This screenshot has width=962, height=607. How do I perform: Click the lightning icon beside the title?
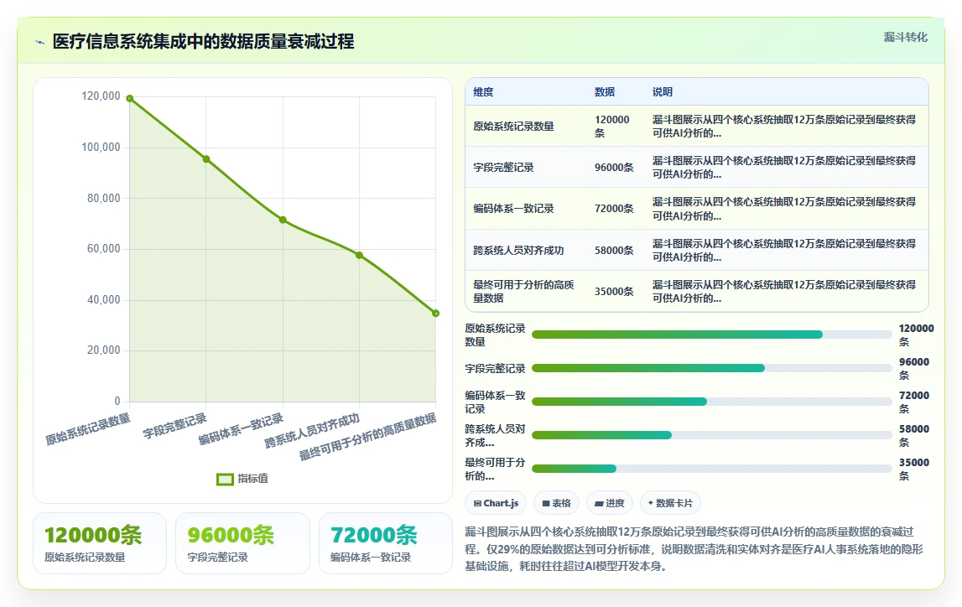tap(40, 42)
